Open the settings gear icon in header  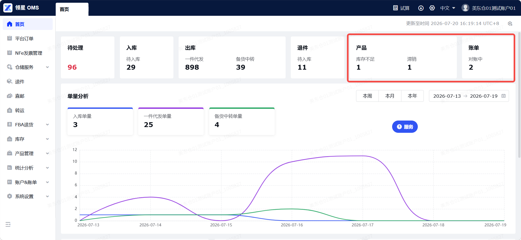click(x=432, y=8)
